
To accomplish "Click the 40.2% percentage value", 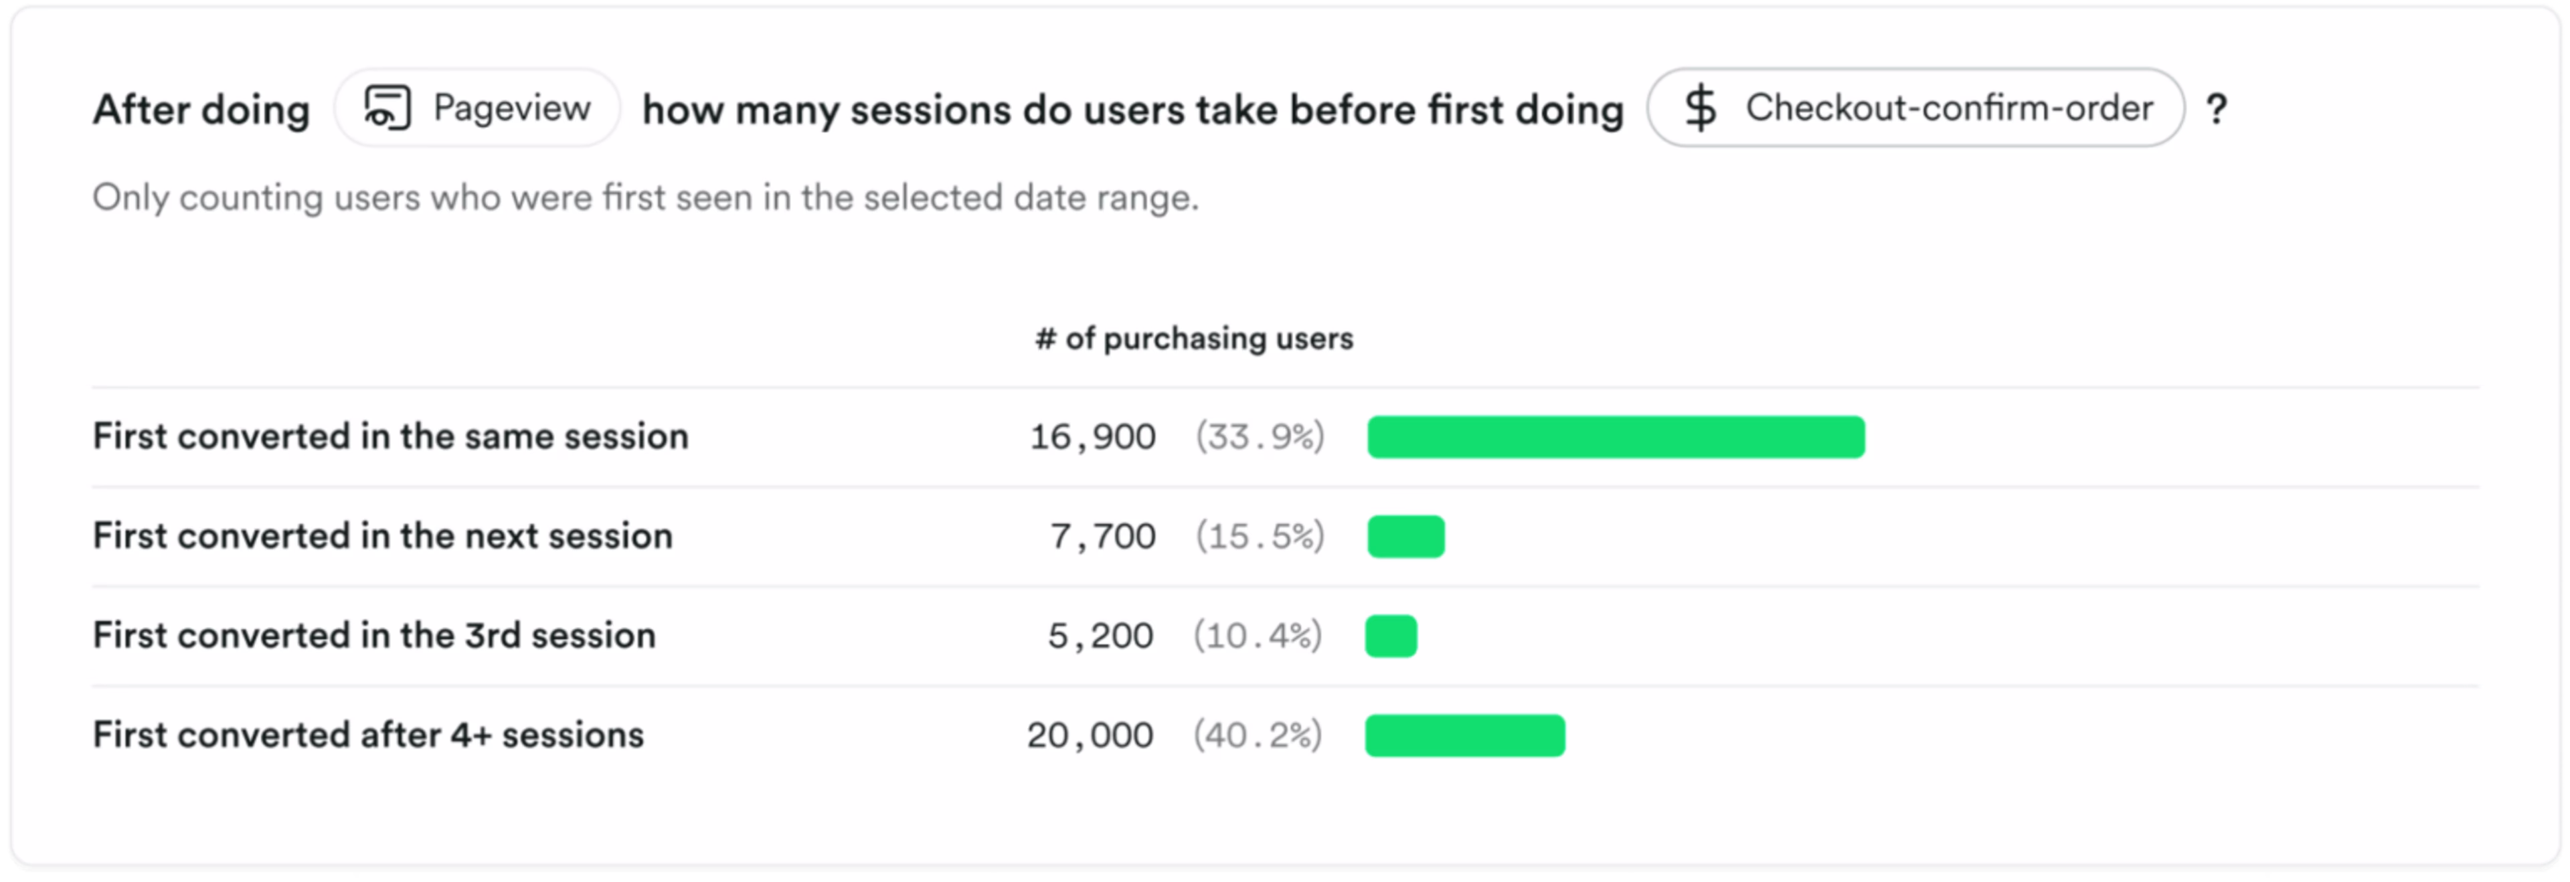I will pos(1258,735).
